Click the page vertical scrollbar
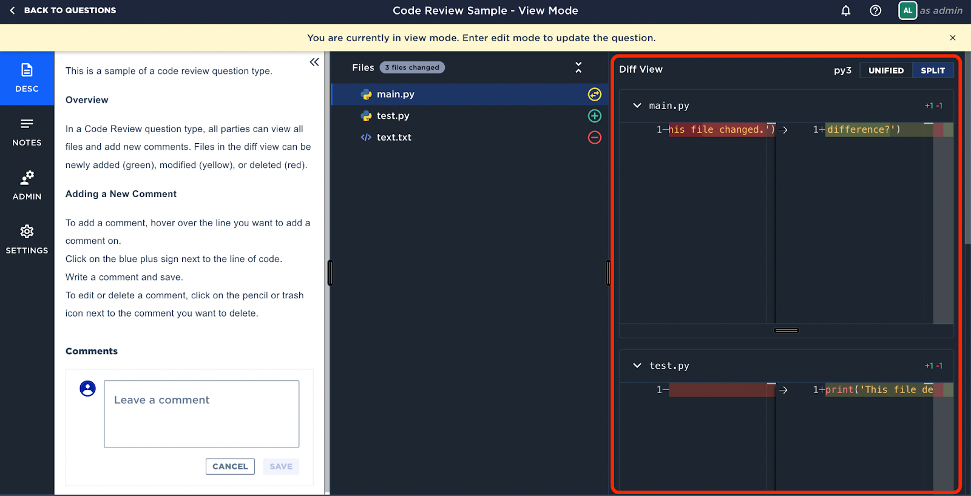971x496 pixels. coord(967,149)
